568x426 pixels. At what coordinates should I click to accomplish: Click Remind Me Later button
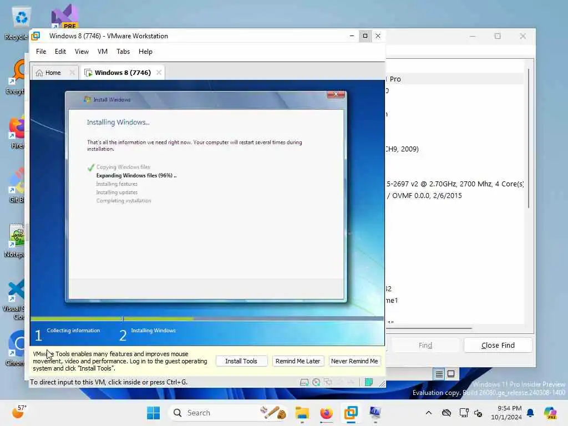coord(298,361)
